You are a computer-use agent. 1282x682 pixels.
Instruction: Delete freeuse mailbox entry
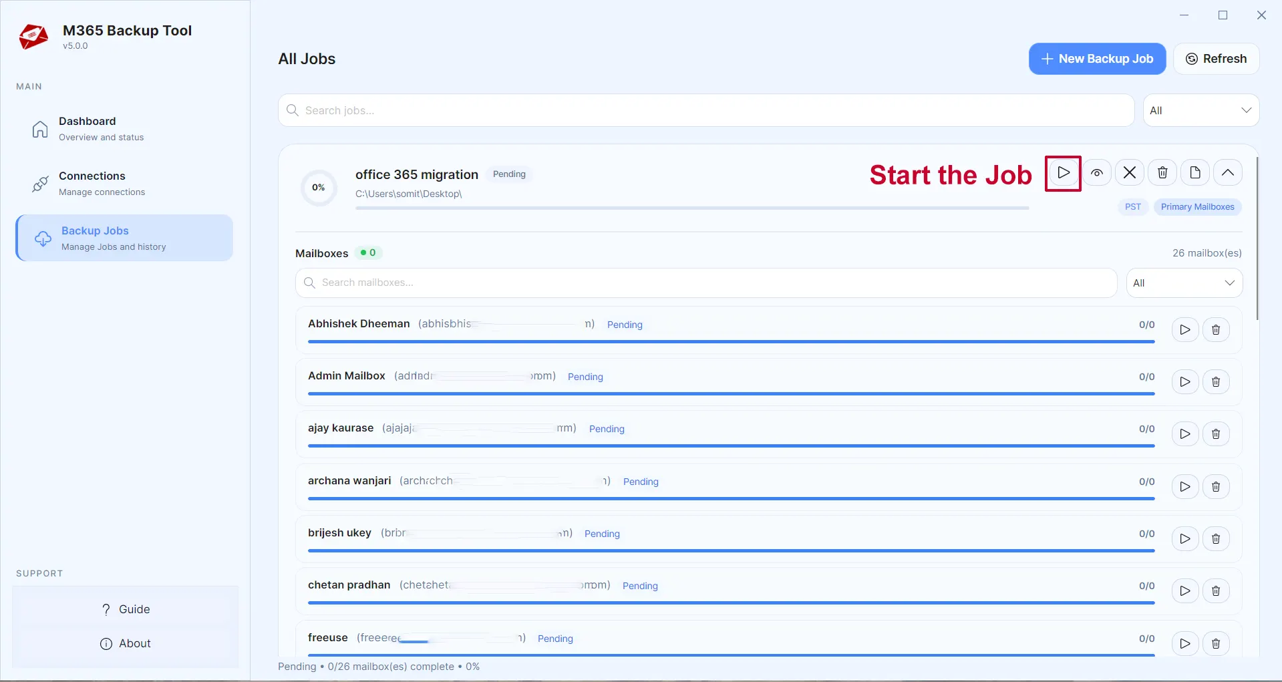pyautogui.click(x=1216, y=644)
